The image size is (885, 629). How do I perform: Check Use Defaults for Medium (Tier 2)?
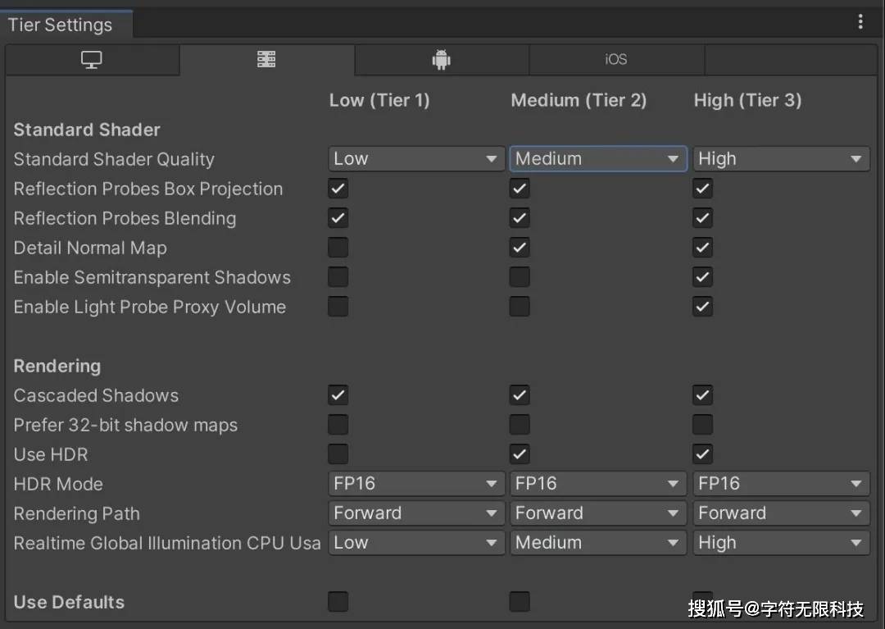pos(520,601)
